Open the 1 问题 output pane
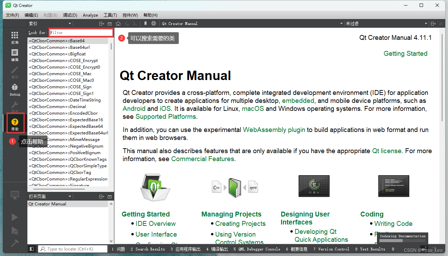This screenshot has height=256, width=448. click(118, 249)
